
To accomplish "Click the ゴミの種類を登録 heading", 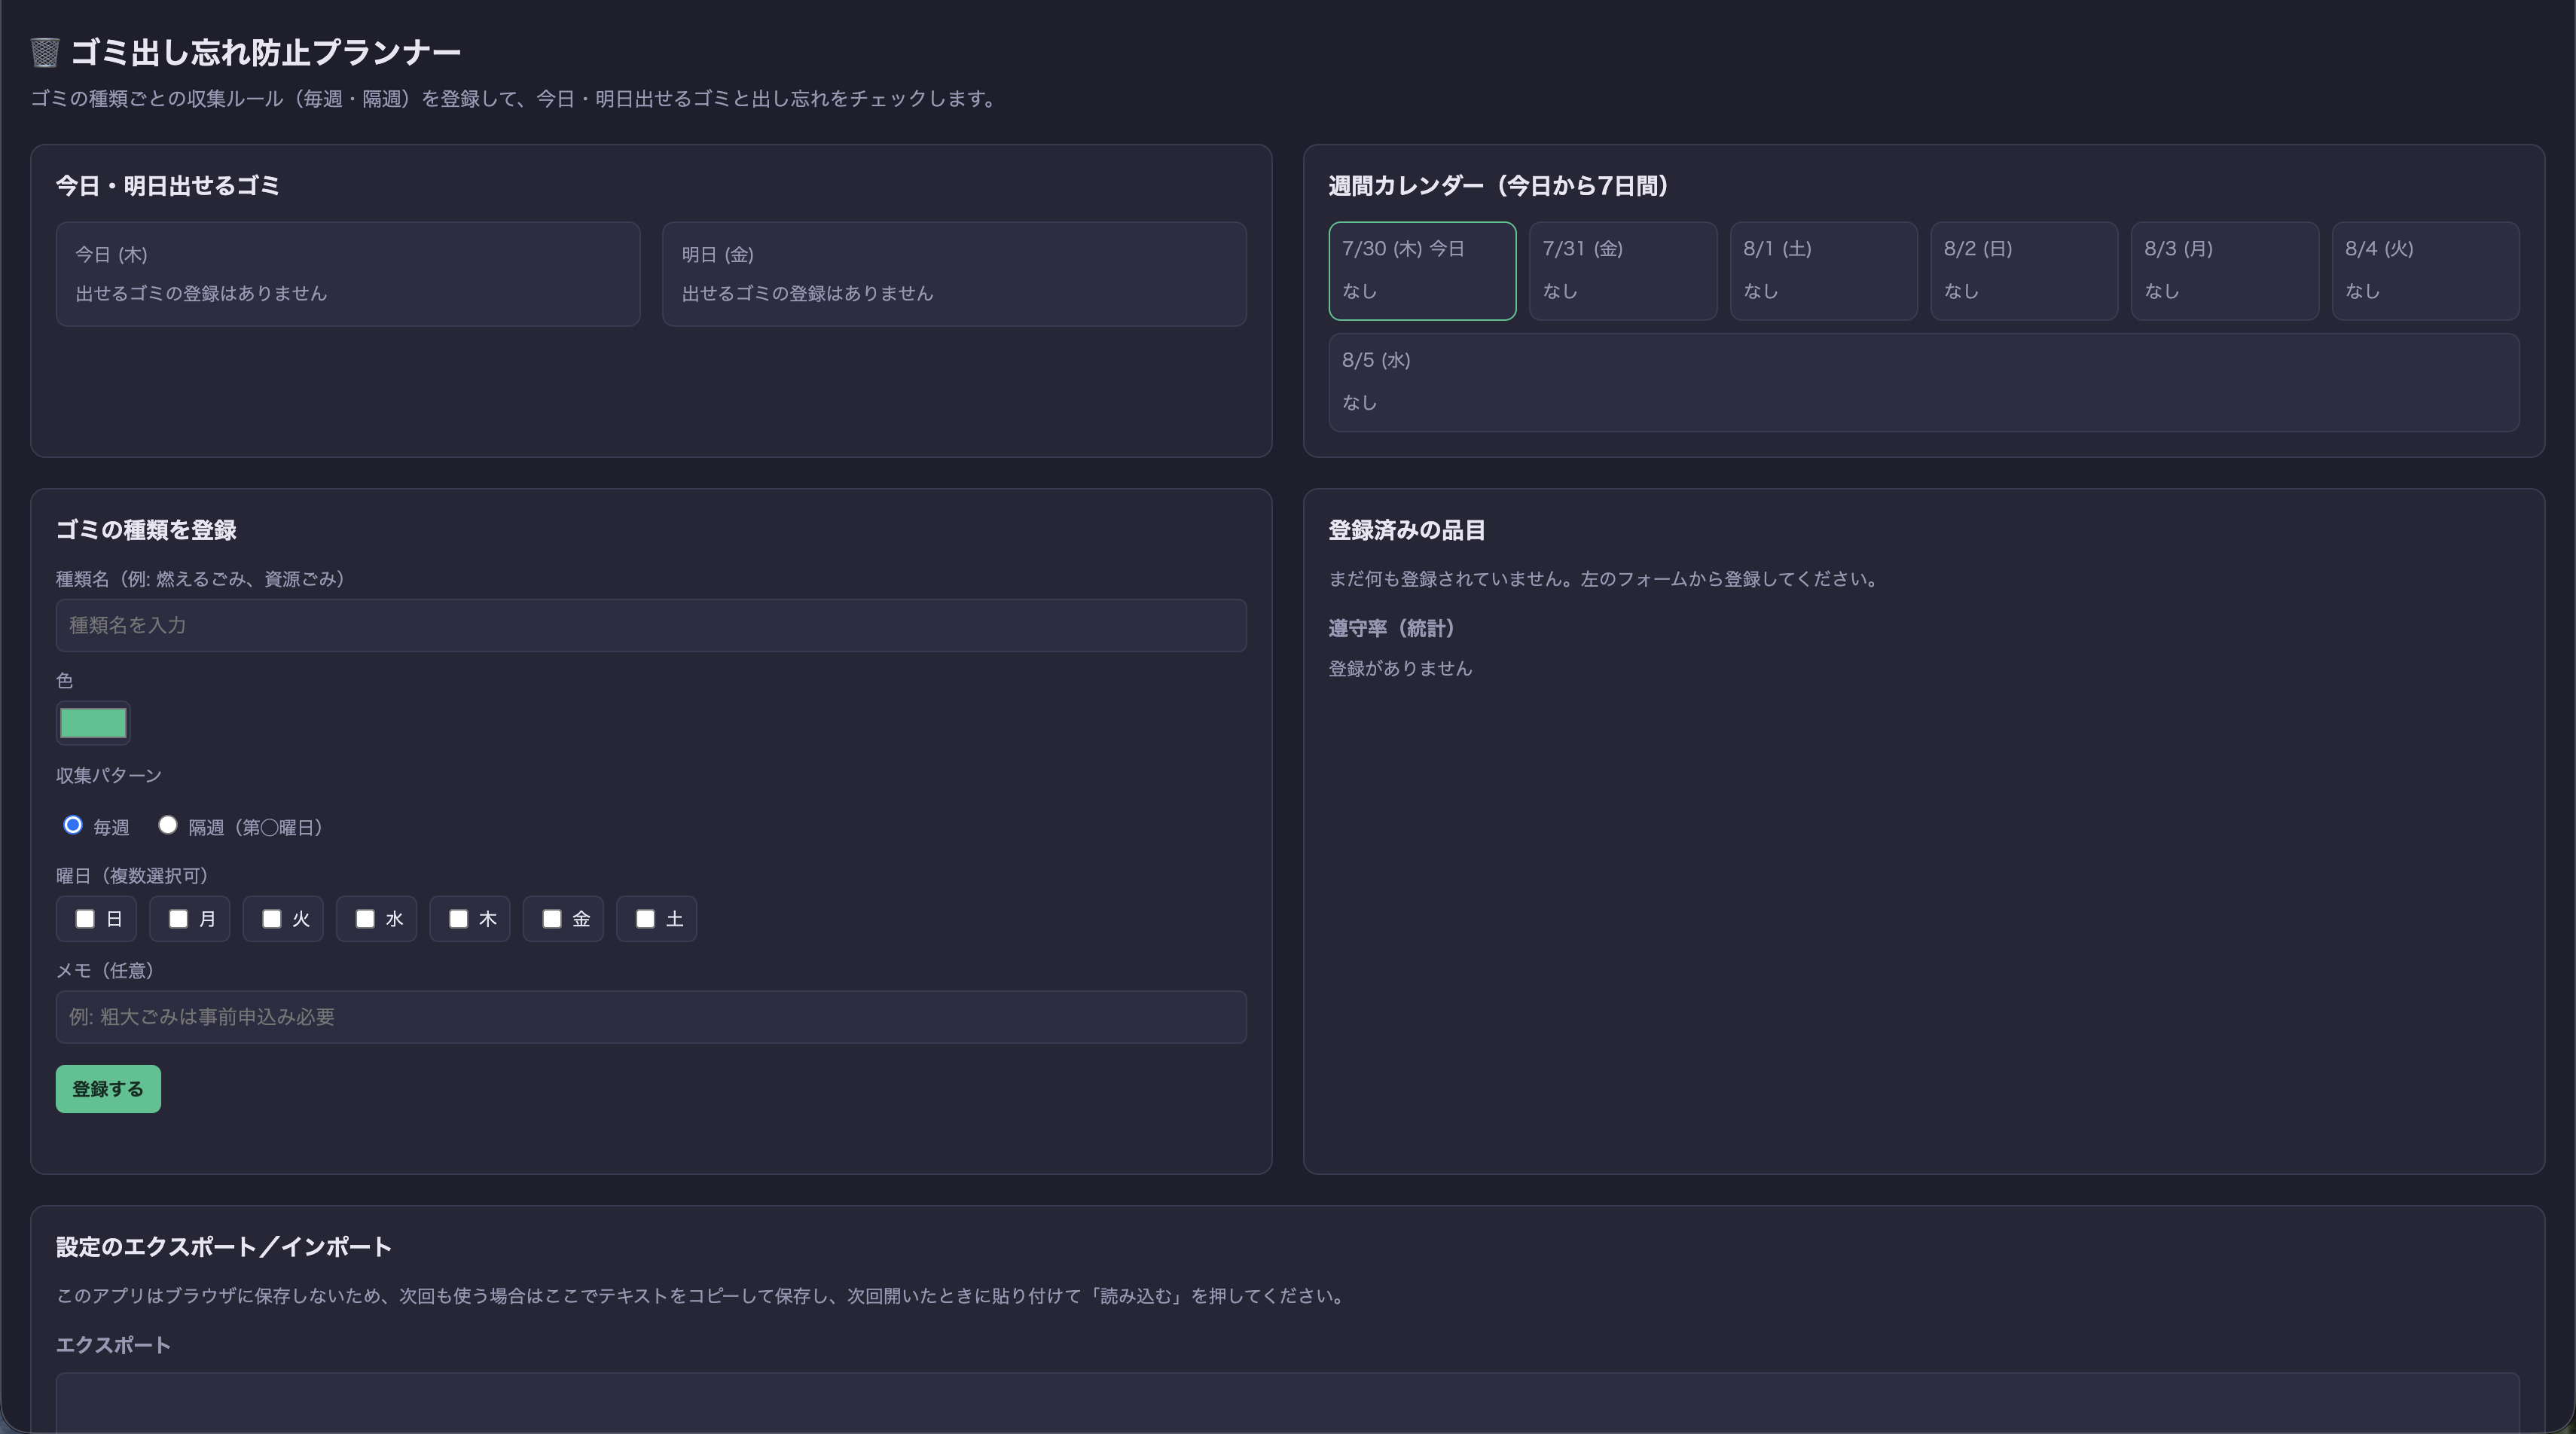I will click(x=146, y=529).
